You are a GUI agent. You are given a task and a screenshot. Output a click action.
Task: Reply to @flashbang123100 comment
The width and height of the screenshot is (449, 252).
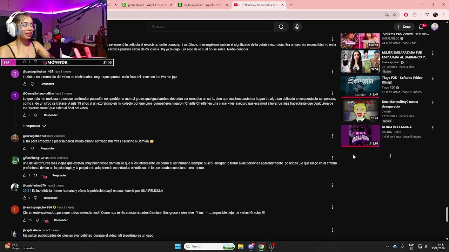59,175
